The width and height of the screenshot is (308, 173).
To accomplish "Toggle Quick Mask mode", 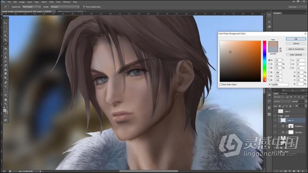I will (x=5, y=116).
